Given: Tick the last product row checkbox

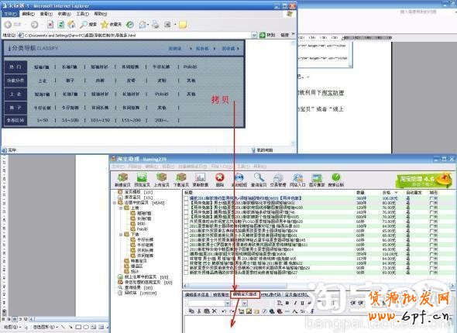Looking at the screenshot, I should 187,273.
